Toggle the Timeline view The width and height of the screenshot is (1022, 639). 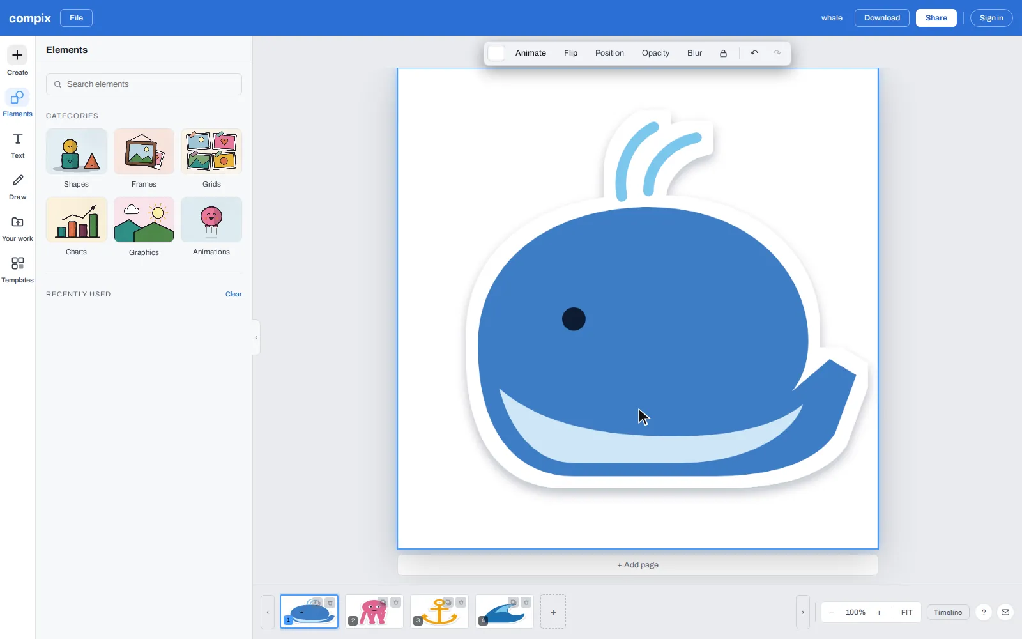(948, 612)
